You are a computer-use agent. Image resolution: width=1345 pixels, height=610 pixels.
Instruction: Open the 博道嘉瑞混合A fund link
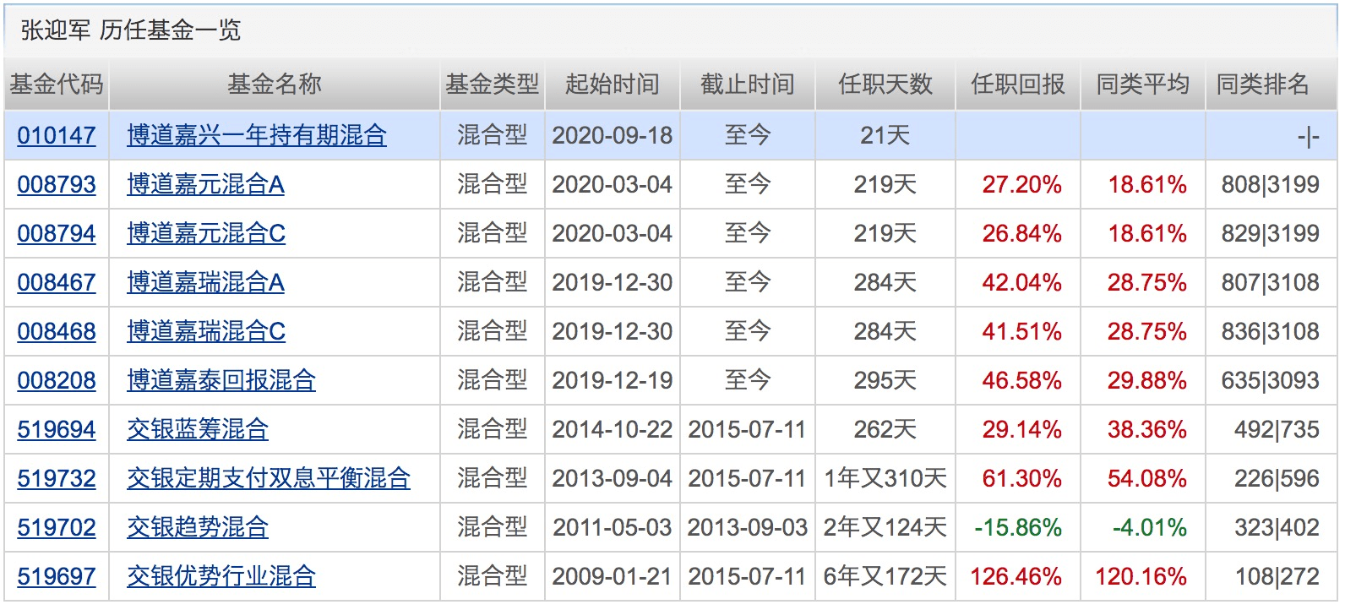tap(205, 282)
